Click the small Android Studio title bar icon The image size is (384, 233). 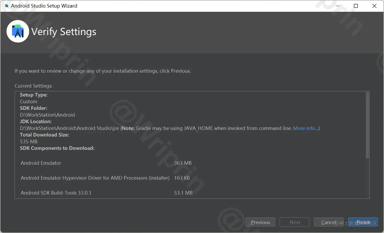7,6
